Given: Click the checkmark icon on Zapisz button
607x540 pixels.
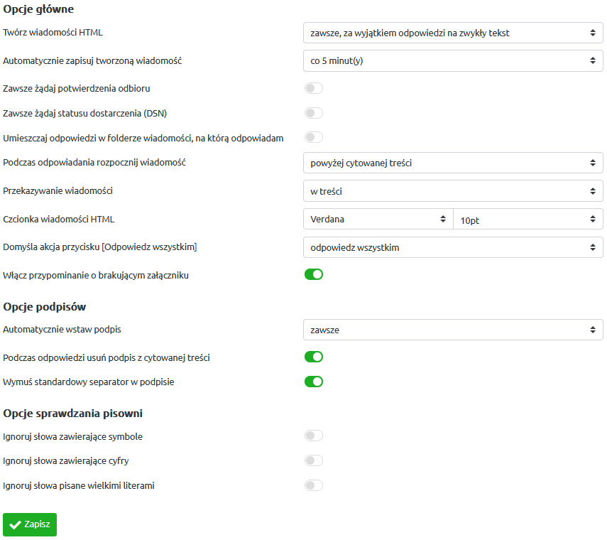Looking at the screenshot, I should [x=15, y=525].
